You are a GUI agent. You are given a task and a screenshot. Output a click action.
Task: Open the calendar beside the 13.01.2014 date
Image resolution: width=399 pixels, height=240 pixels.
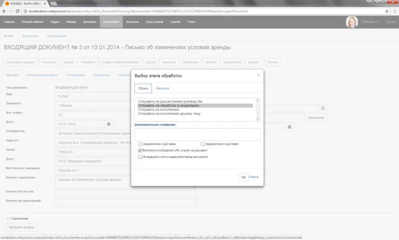tap(109, 124)
